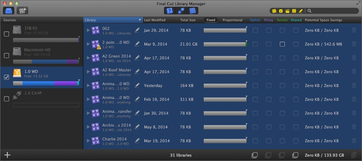Switch size bars to Proportional mode
The height and width of the screenshot is (161, 362).
point(233,20)
